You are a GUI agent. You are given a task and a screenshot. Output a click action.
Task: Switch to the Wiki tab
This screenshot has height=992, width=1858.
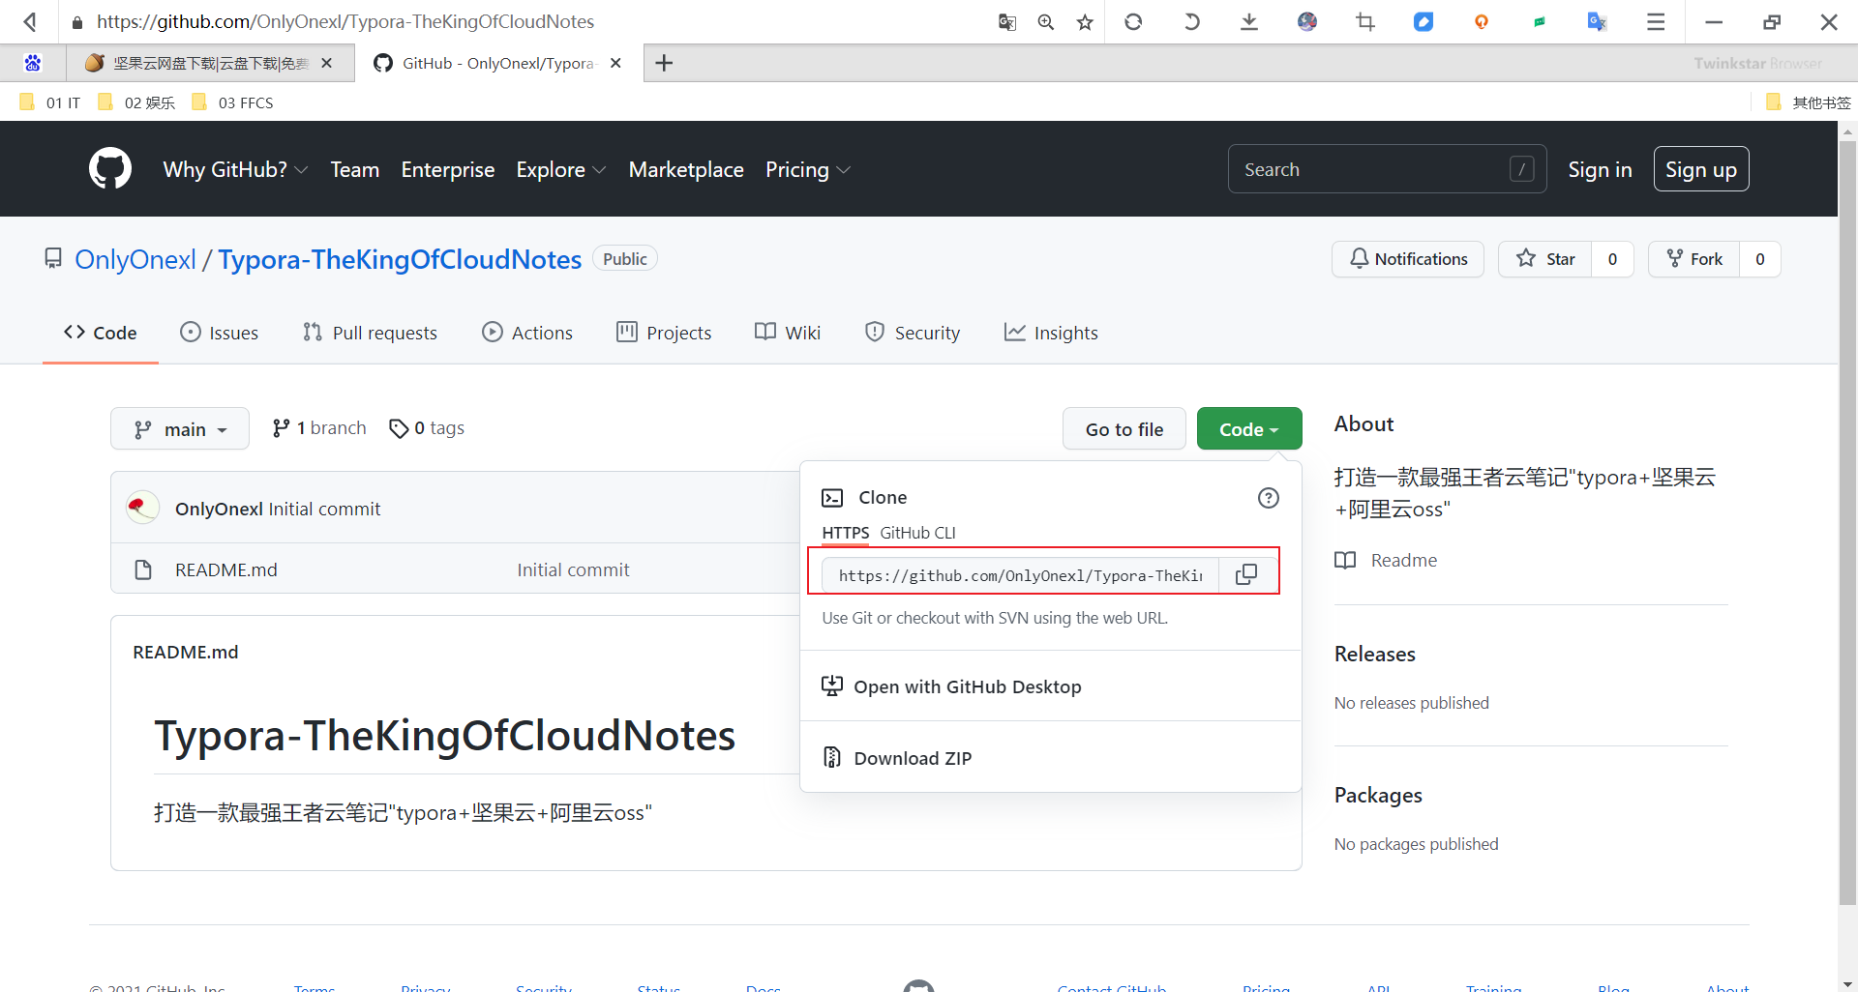coord(788,333)
